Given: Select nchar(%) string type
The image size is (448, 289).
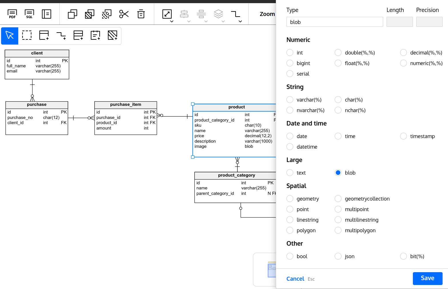Looking at the screenshot, I should [x=338, y=110].
